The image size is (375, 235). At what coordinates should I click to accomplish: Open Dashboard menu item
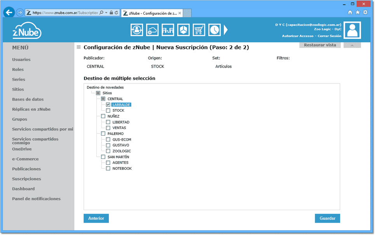tap(23, 189)
